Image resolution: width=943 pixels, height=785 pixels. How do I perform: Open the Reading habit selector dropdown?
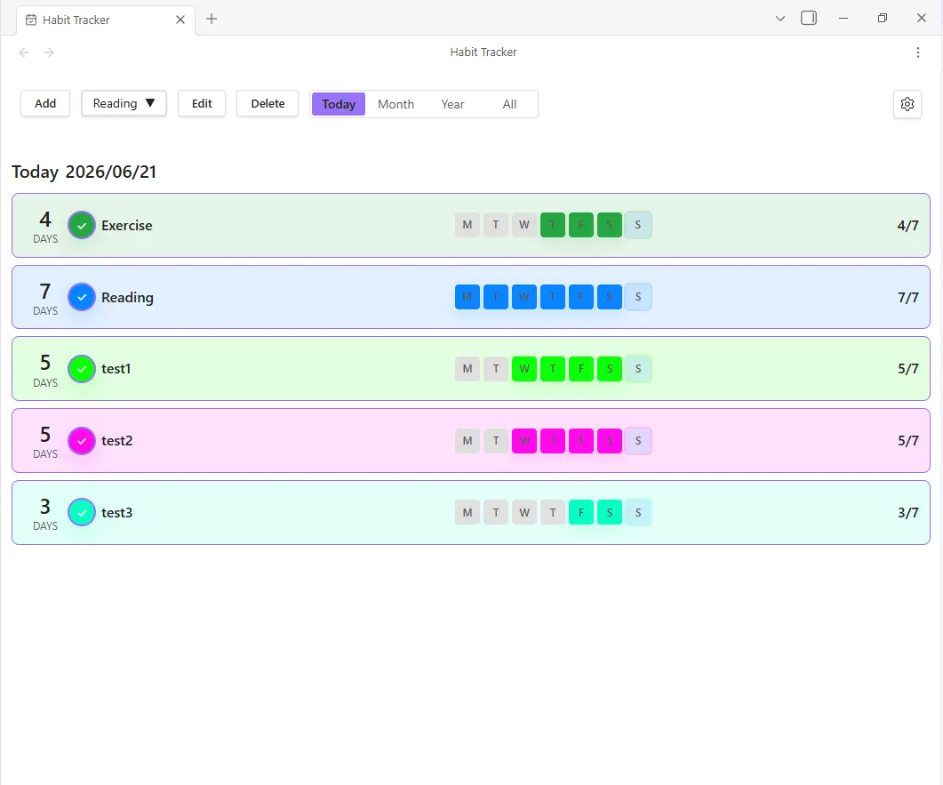(x=124, y=103)
